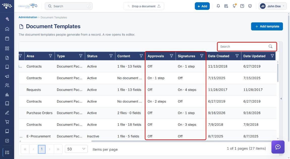The image size is (290, 159).
Task: Open the help question mark icon
Action: coord(242,6)
